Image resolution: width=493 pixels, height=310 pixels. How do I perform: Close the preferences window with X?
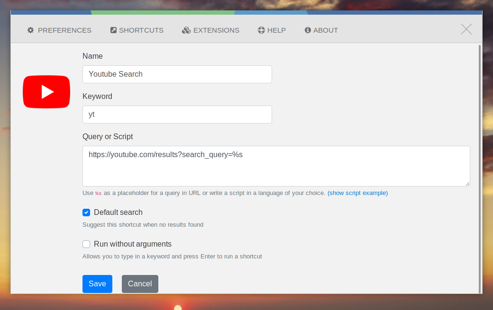click(x=466, y=29)
